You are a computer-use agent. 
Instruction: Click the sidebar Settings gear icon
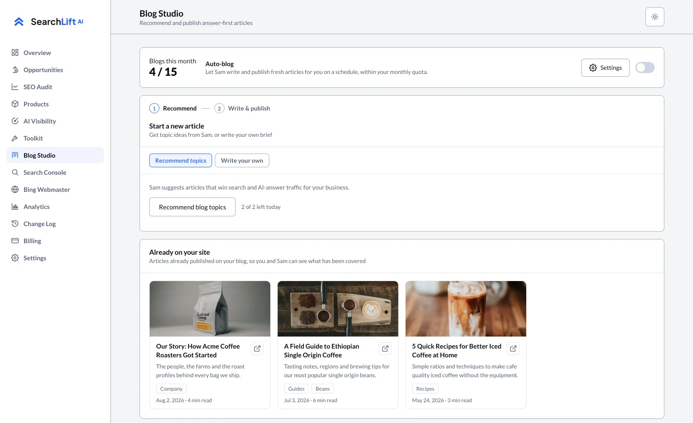tap(15, 258)
